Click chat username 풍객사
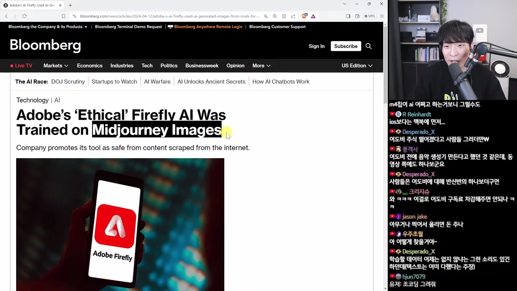Viewport: 517px width, 291px height. click(x=410, y=149)
